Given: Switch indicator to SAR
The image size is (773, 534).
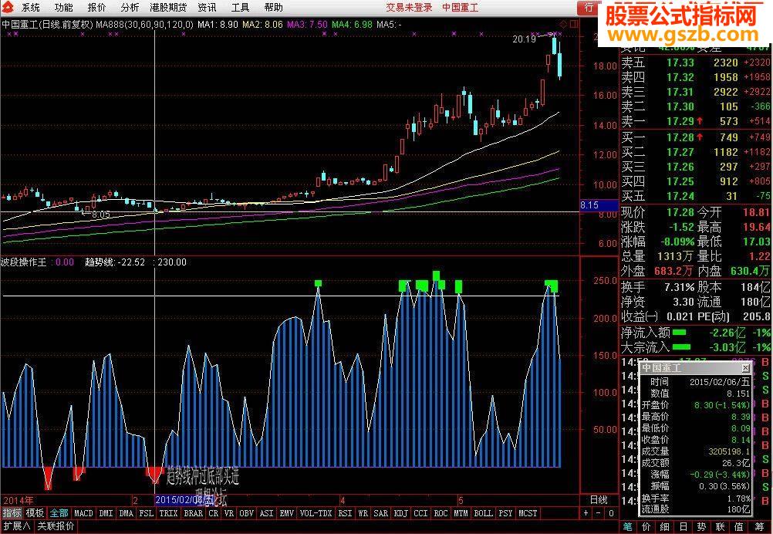Looking at the screenshot, I should pos(380,513).
